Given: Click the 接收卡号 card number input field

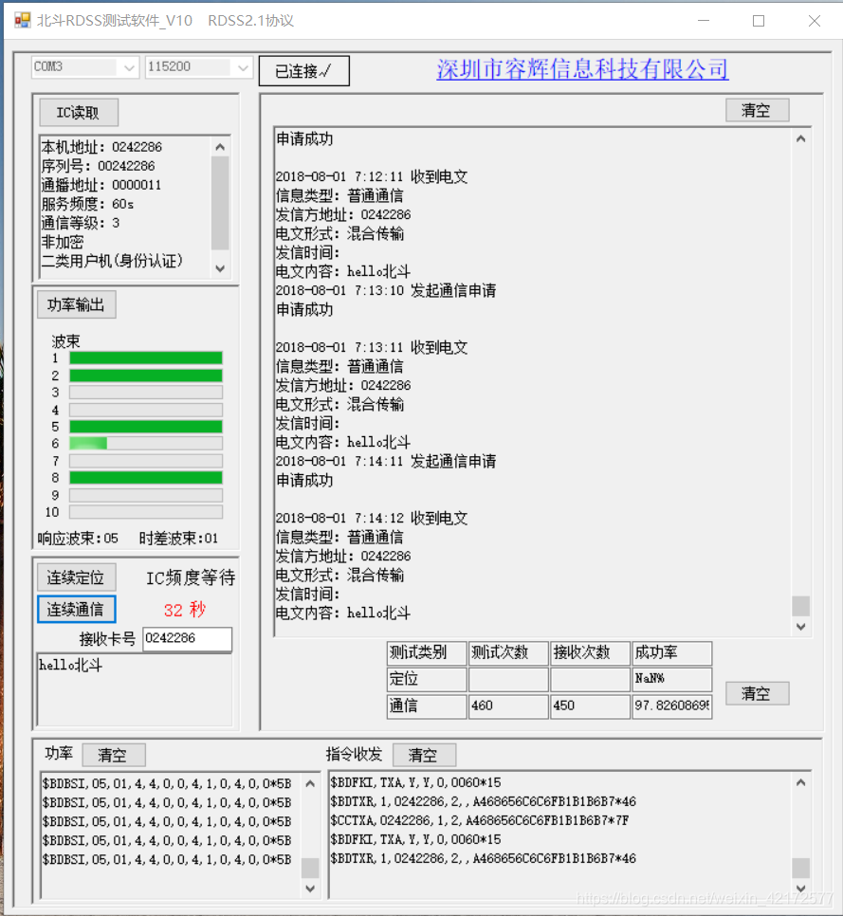Looking at the screenshot, I should [x=187, y=639].
